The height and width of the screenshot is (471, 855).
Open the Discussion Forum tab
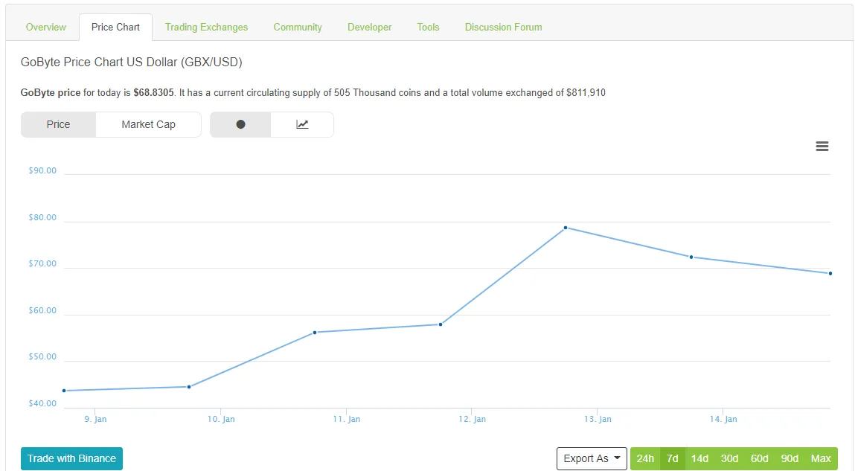click(503, 28)
